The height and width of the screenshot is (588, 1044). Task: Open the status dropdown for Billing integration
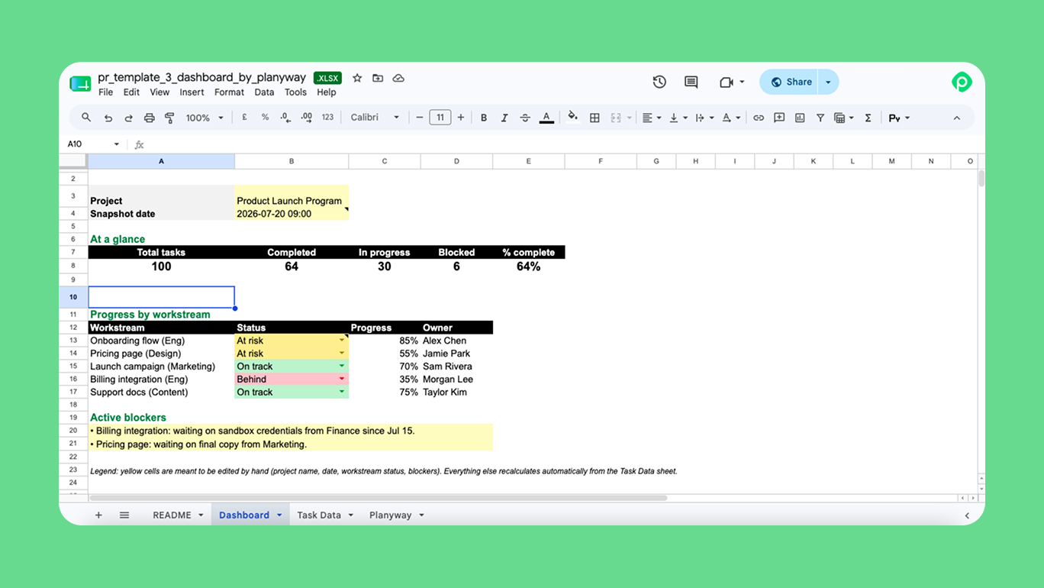pyautogui.click(x=342, y=380)
